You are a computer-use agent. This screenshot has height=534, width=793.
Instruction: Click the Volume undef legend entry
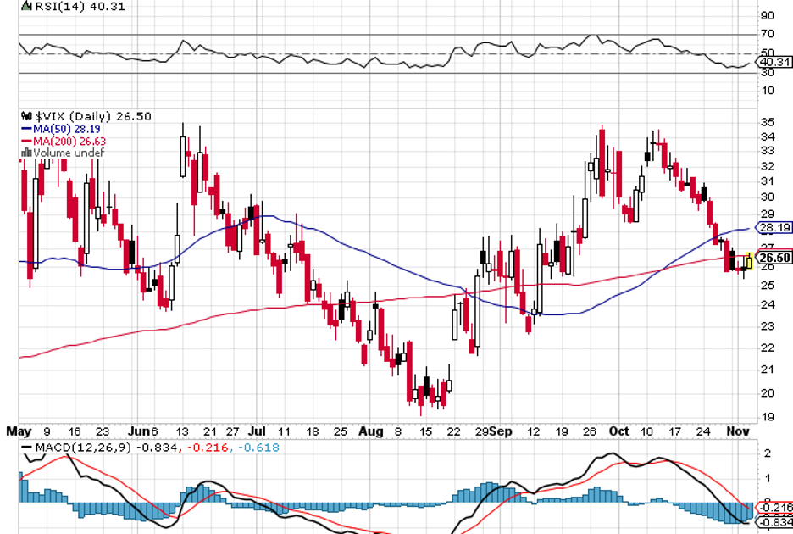click(x=68, y=153)
